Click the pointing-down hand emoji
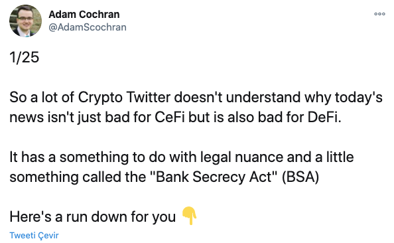This screenshot has width=394, height=243. pos(189,216)
